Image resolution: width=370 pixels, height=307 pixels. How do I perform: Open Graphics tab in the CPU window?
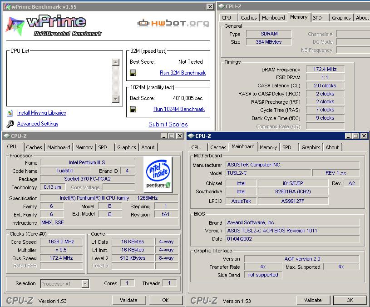coord(127,147)
